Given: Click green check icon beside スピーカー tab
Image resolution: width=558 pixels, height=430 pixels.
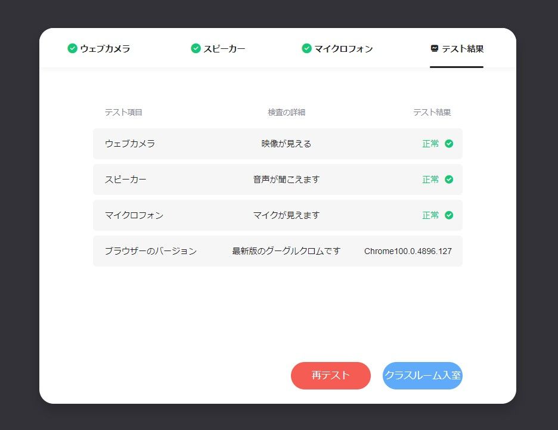Looking at the screenshot, I should (196, 48).
